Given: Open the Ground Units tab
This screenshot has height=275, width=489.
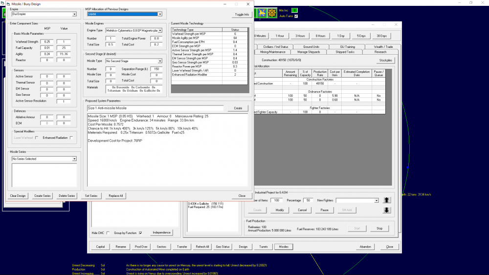Looking at the screenshot, I should pos(311,47).
